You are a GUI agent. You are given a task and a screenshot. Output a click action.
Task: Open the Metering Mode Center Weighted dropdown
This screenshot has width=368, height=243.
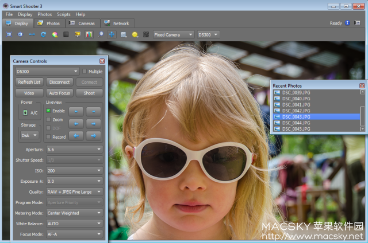[75, 213]
